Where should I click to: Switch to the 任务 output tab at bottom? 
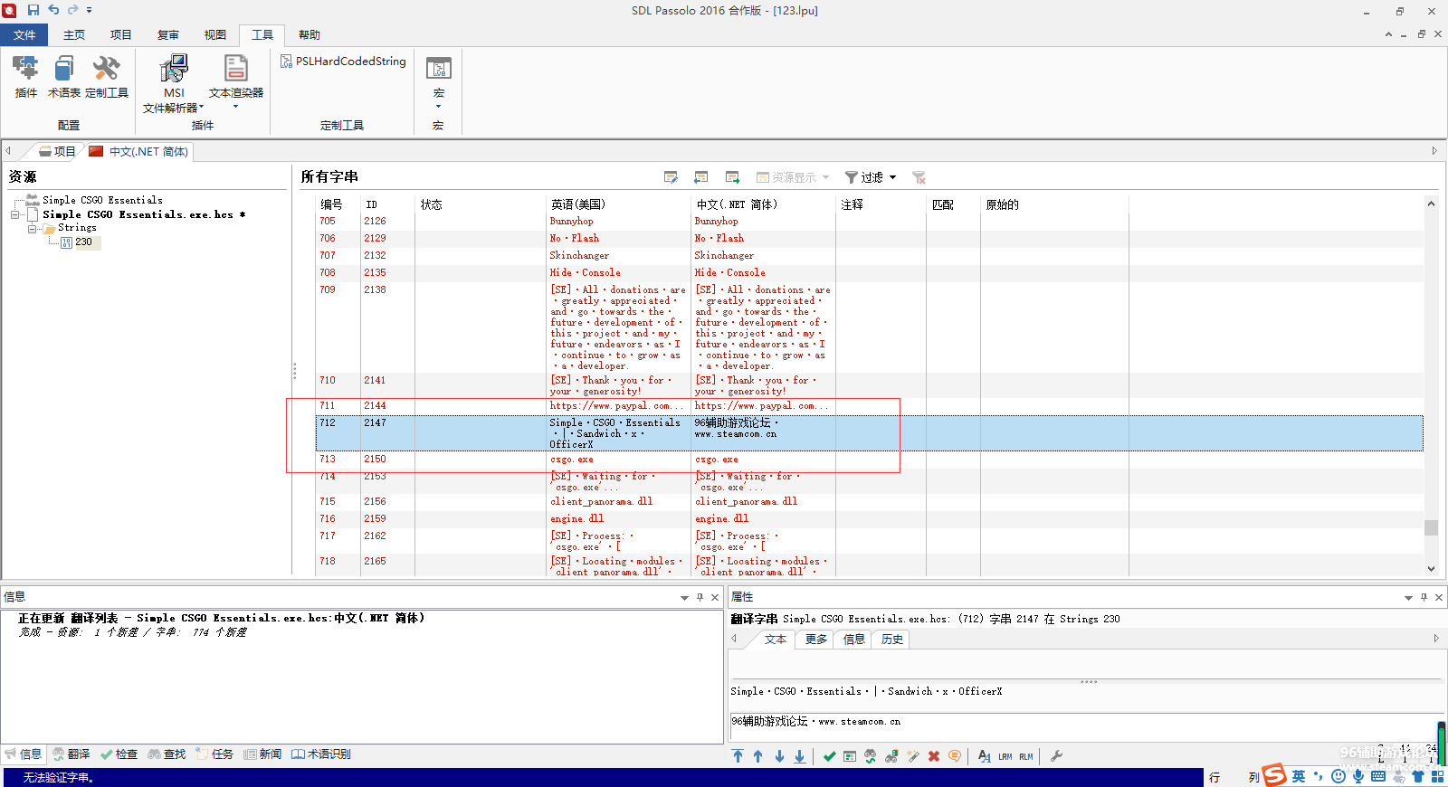pos(215,754)
